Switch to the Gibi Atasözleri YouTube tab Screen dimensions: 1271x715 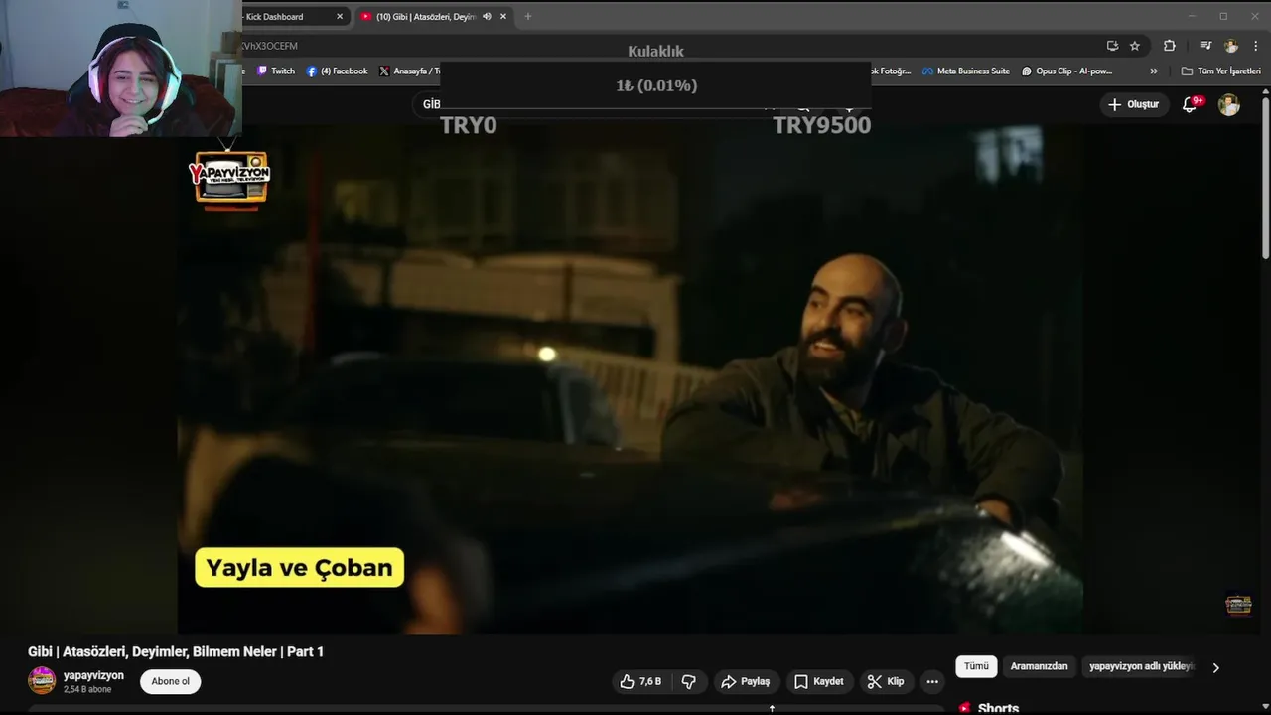(425, 16)
